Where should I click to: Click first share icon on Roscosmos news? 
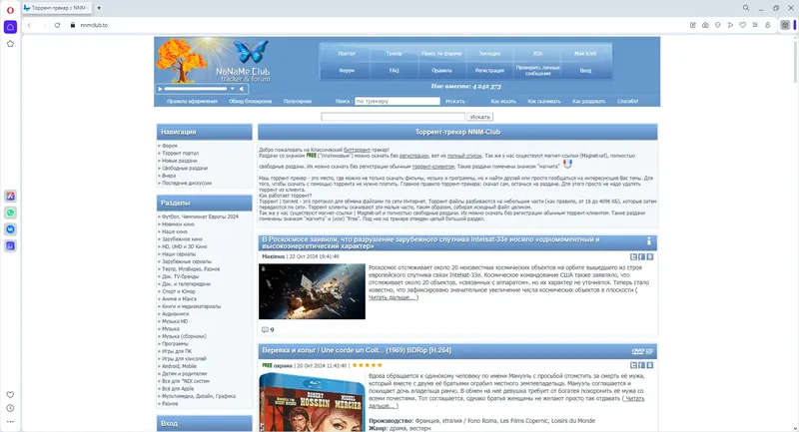click(633, 257)
